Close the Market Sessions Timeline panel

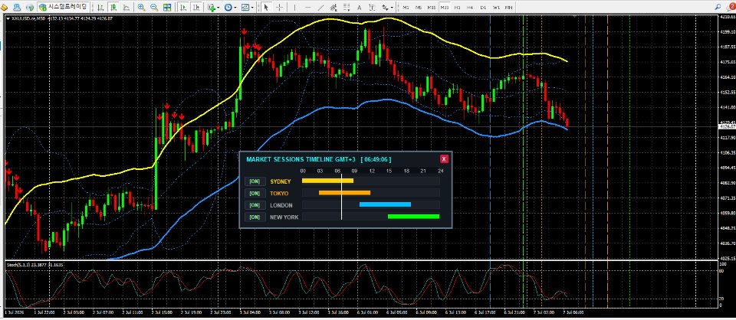click(444, 158)
